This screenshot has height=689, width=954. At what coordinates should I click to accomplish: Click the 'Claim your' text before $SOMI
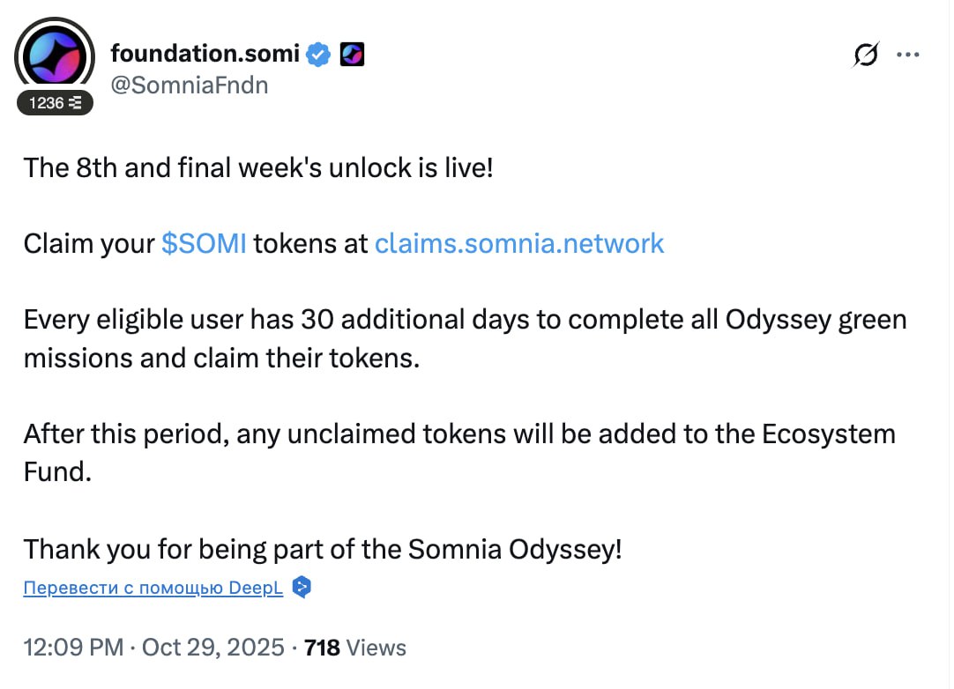tap(89, 243)
